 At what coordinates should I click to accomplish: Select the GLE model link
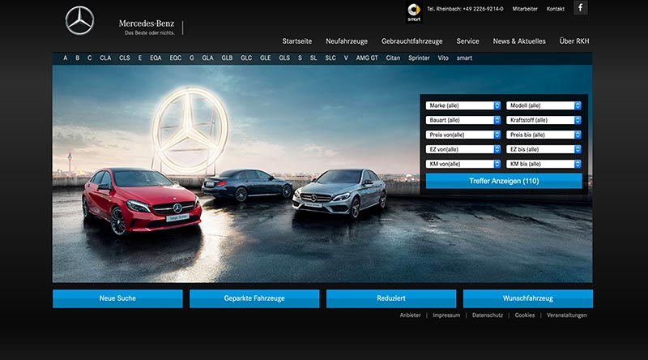click(266, 58)
